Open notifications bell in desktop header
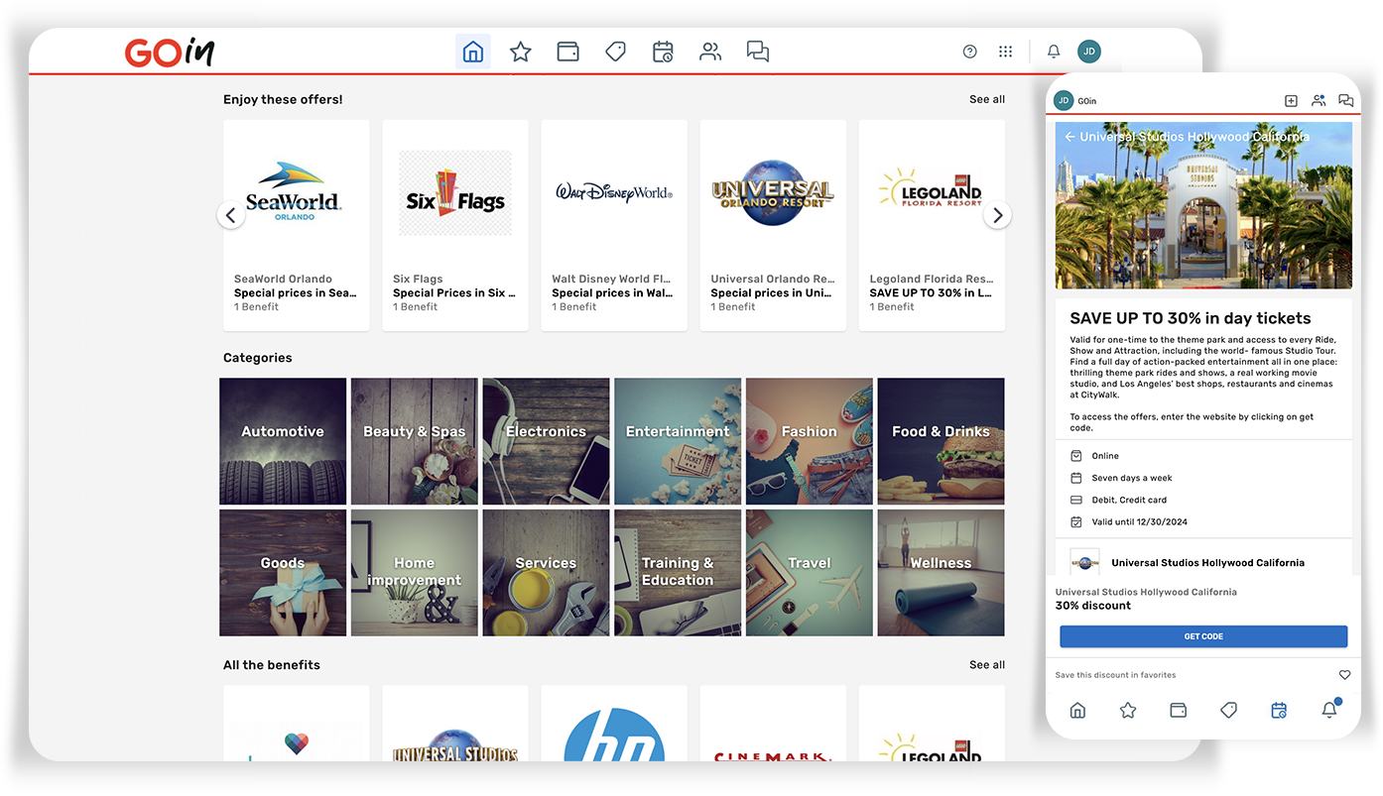This screenshot has width=1383, height=796. 1054,52
